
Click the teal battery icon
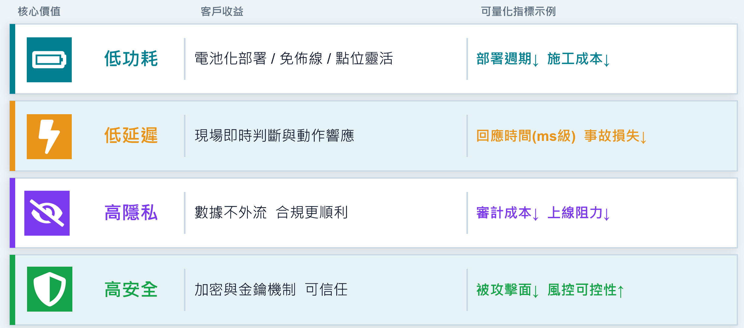point(49,60)
